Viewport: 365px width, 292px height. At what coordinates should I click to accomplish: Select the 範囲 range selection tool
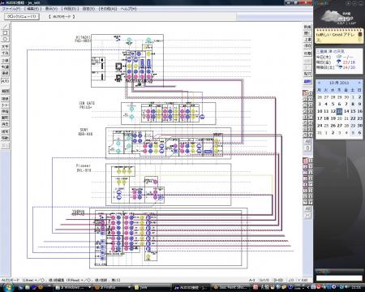(x=5, y=92)
